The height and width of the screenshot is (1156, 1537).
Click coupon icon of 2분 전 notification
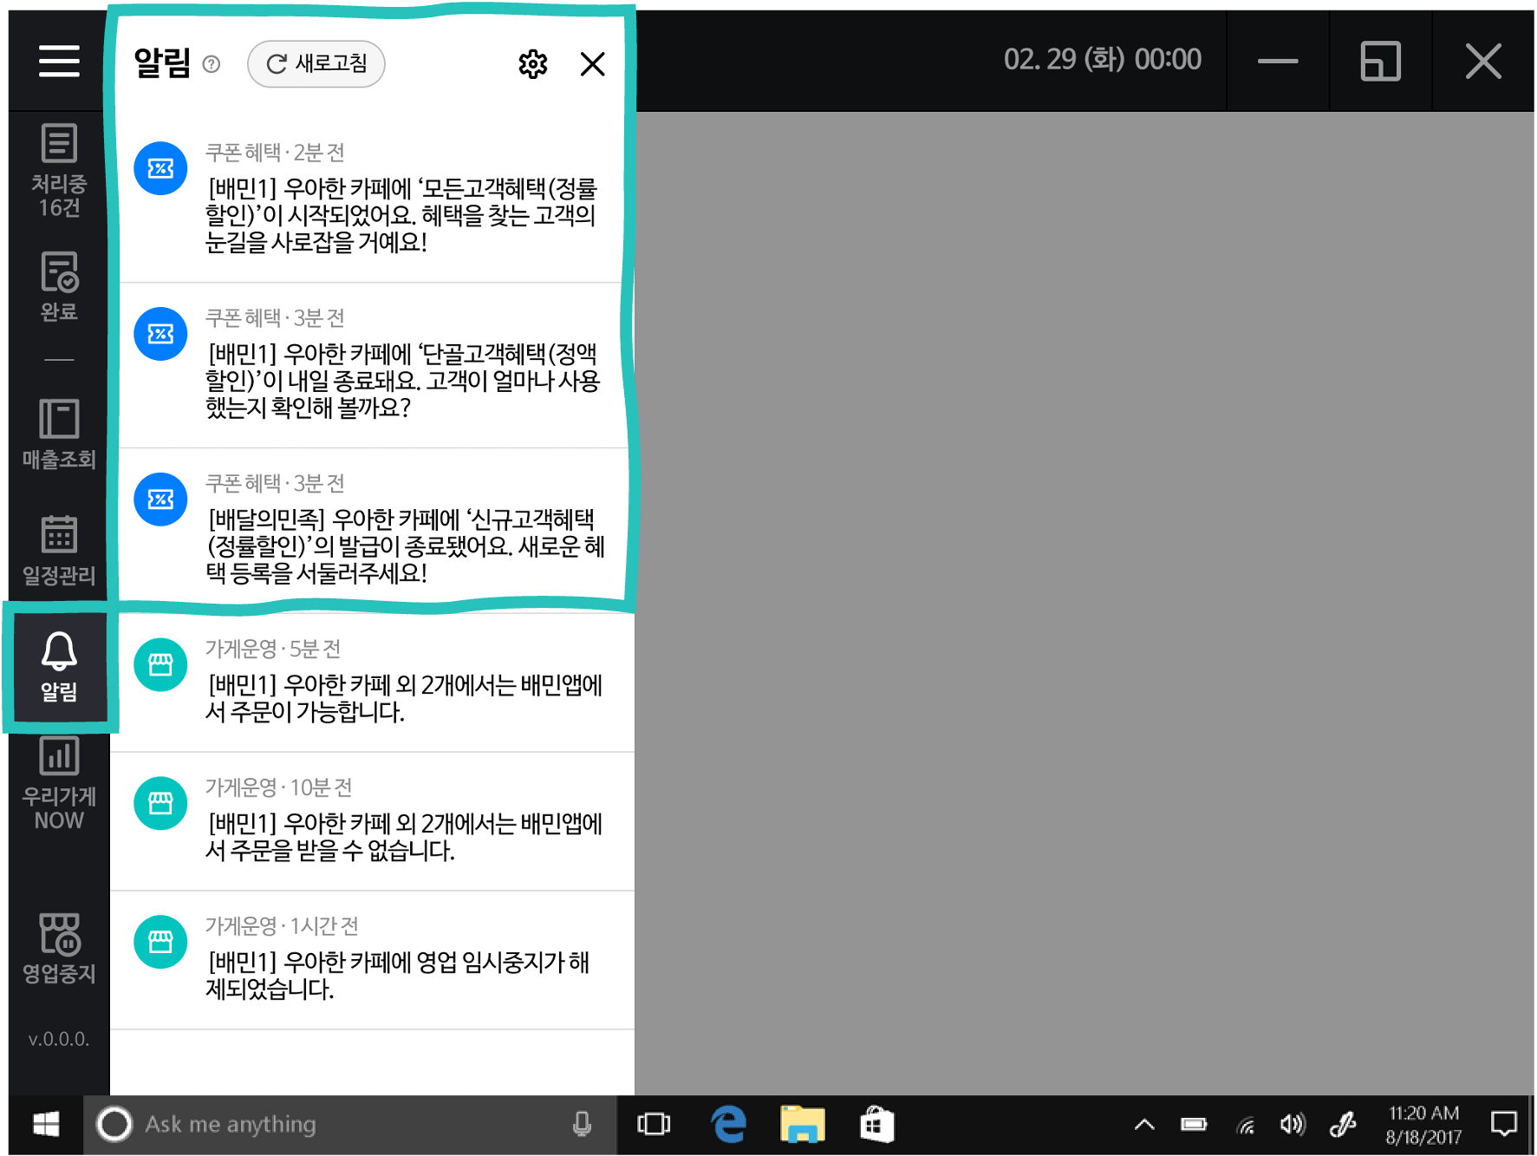pos(160,168)
